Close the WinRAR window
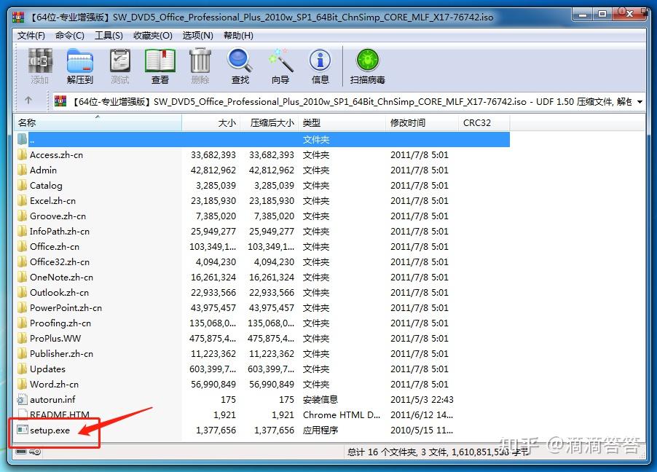This screenshot has height=472, width=657. (x=629, y=15)
